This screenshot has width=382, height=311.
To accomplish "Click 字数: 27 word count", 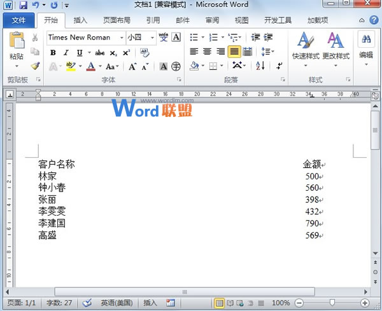I will [x=59, y=303].
